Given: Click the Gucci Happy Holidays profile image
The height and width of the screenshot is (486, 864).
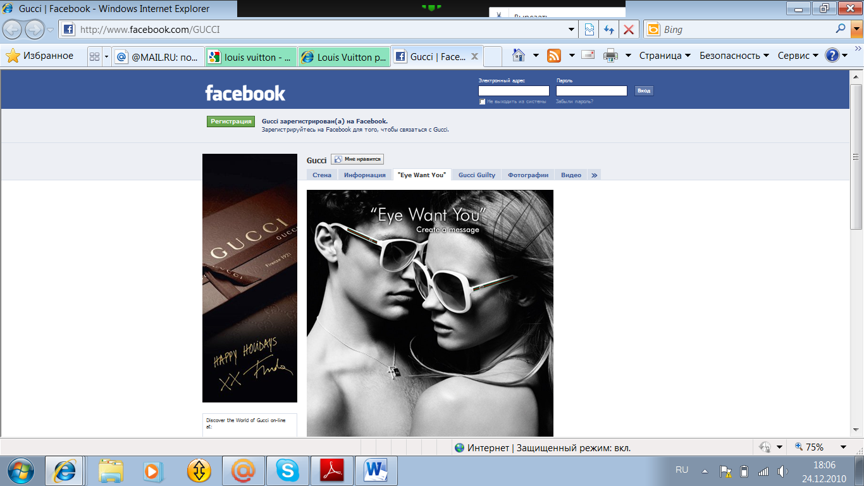Looking at the screenshot, I should tap(250, 278).
